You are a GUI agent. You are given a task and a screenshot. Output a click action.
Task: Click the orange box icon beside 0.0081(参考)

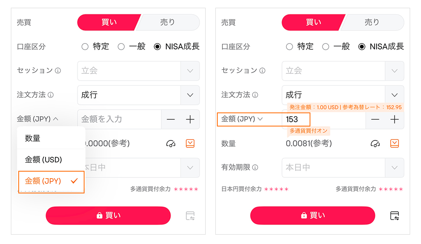click(x=395, y=144)
